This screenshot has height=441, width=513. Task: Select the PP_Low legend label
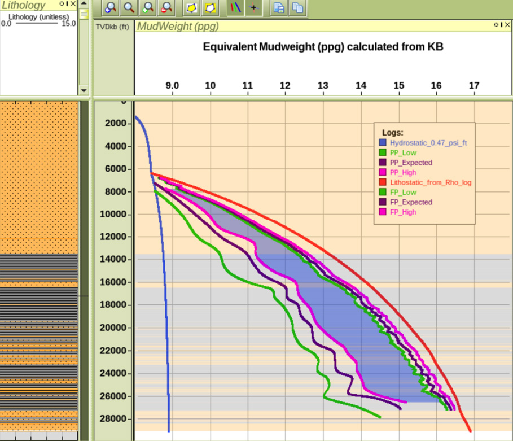(x=403, y=153)
